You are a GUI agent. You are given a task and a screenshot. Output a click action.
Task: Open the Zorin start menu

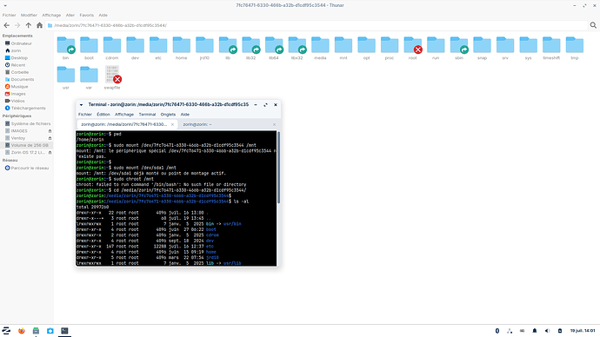[6, 331]
